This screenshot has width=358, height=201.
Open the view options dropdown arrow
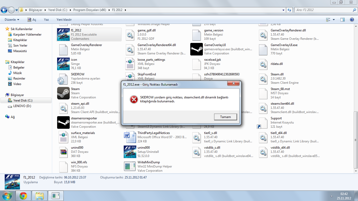[x=334, y=20]
